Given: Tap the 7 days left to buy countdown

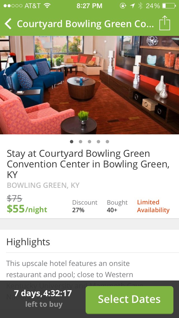Looking at the screenshot, I should point(43,298).
